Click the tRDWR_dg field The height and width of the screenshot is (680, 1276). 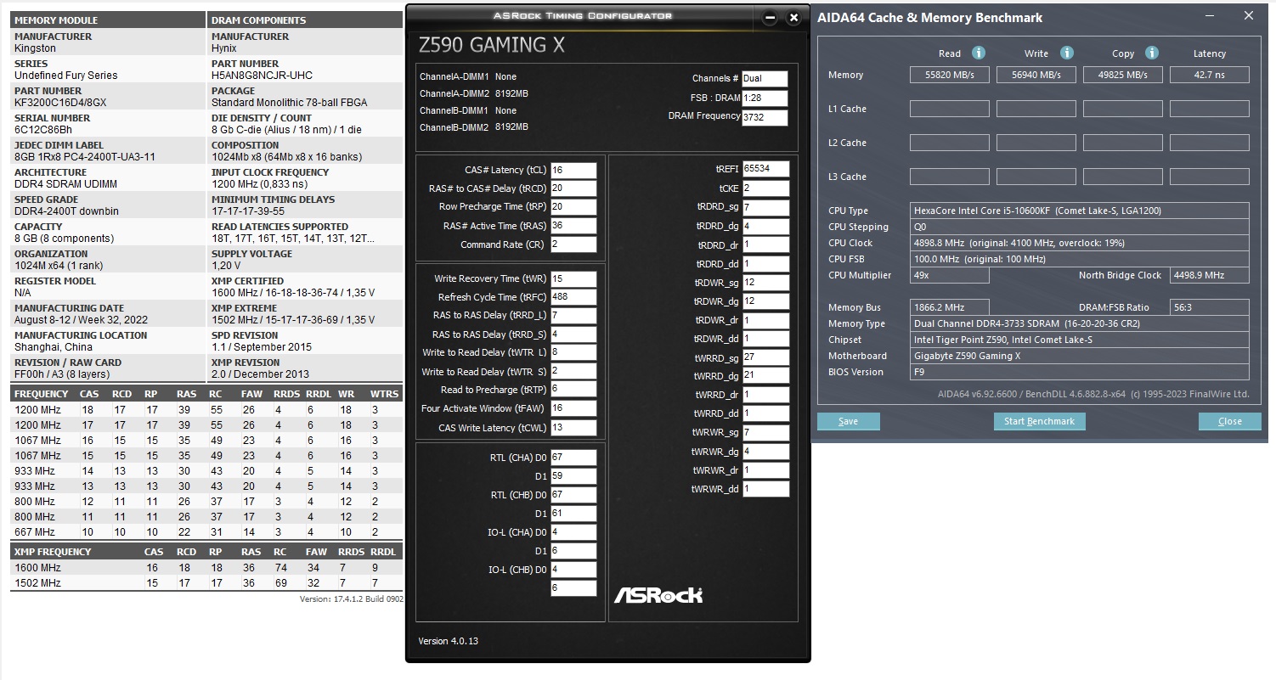click(x=765, y=301)
